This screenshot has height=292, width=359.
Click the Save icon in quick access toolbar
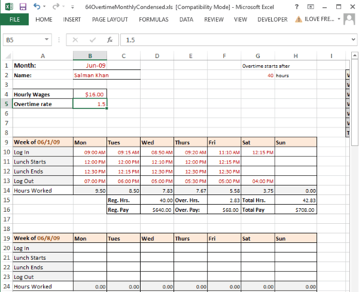click(x=23, y=7)
